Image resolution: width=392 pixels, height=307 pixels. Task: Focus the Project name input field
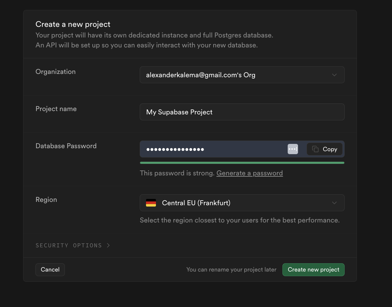(242, 112)
